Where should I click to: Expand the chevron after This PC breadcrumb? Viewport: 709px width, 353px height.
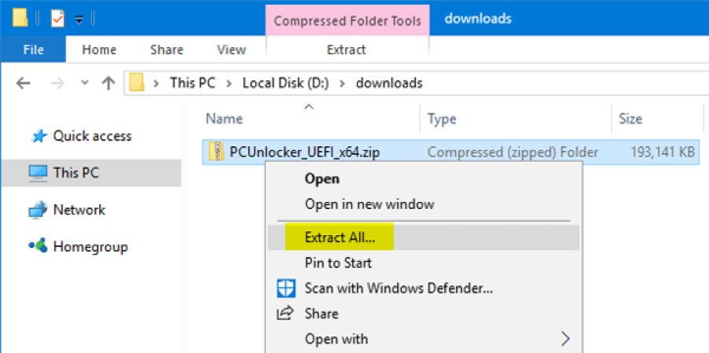coord(229,83)
